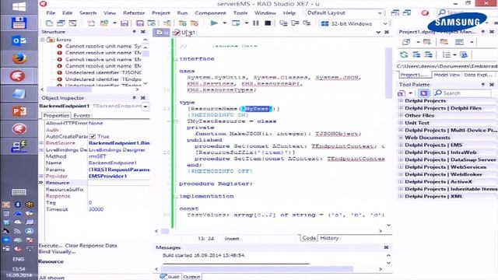The image size is (498, 280).
Task: Click the Save All icon in toolbar
Action: click(x=140, y=23)
